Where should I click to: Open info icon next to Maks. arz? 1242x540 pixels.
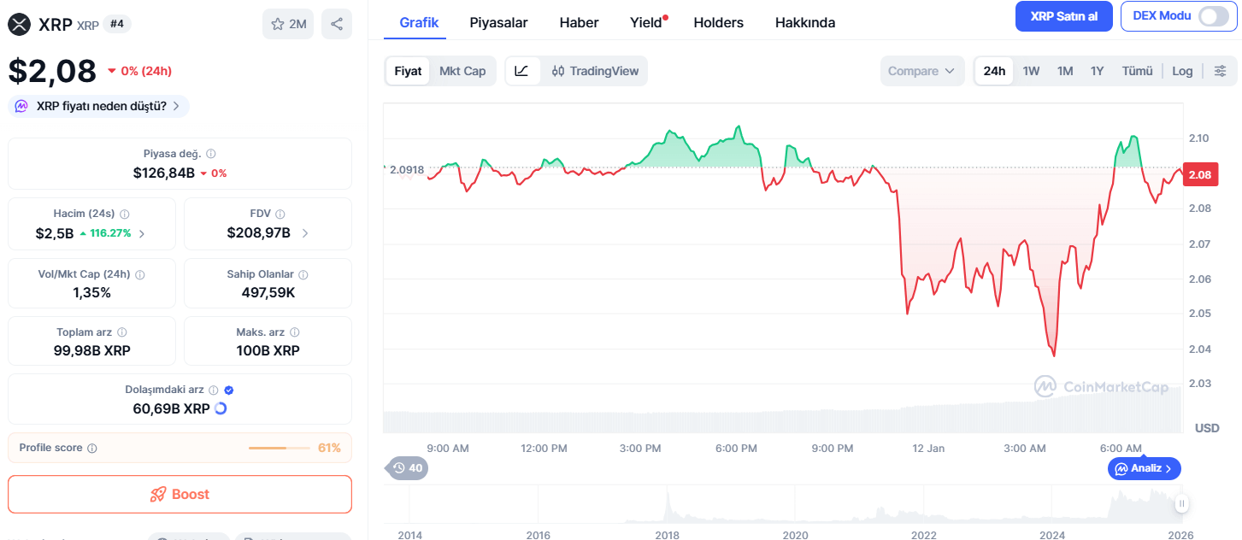[295, 332]
